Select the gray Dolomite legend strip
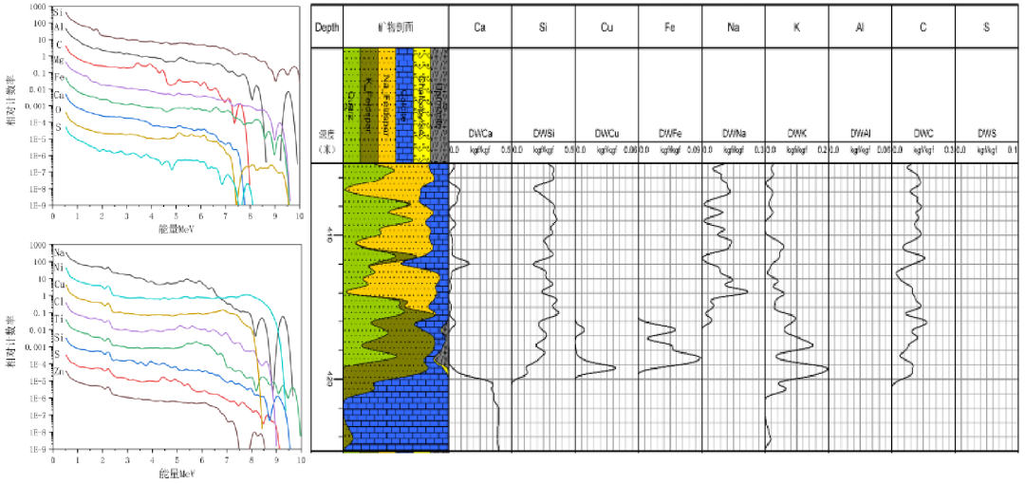The image size is (1025, 484). pyautogui.click(x=440, y=104)
